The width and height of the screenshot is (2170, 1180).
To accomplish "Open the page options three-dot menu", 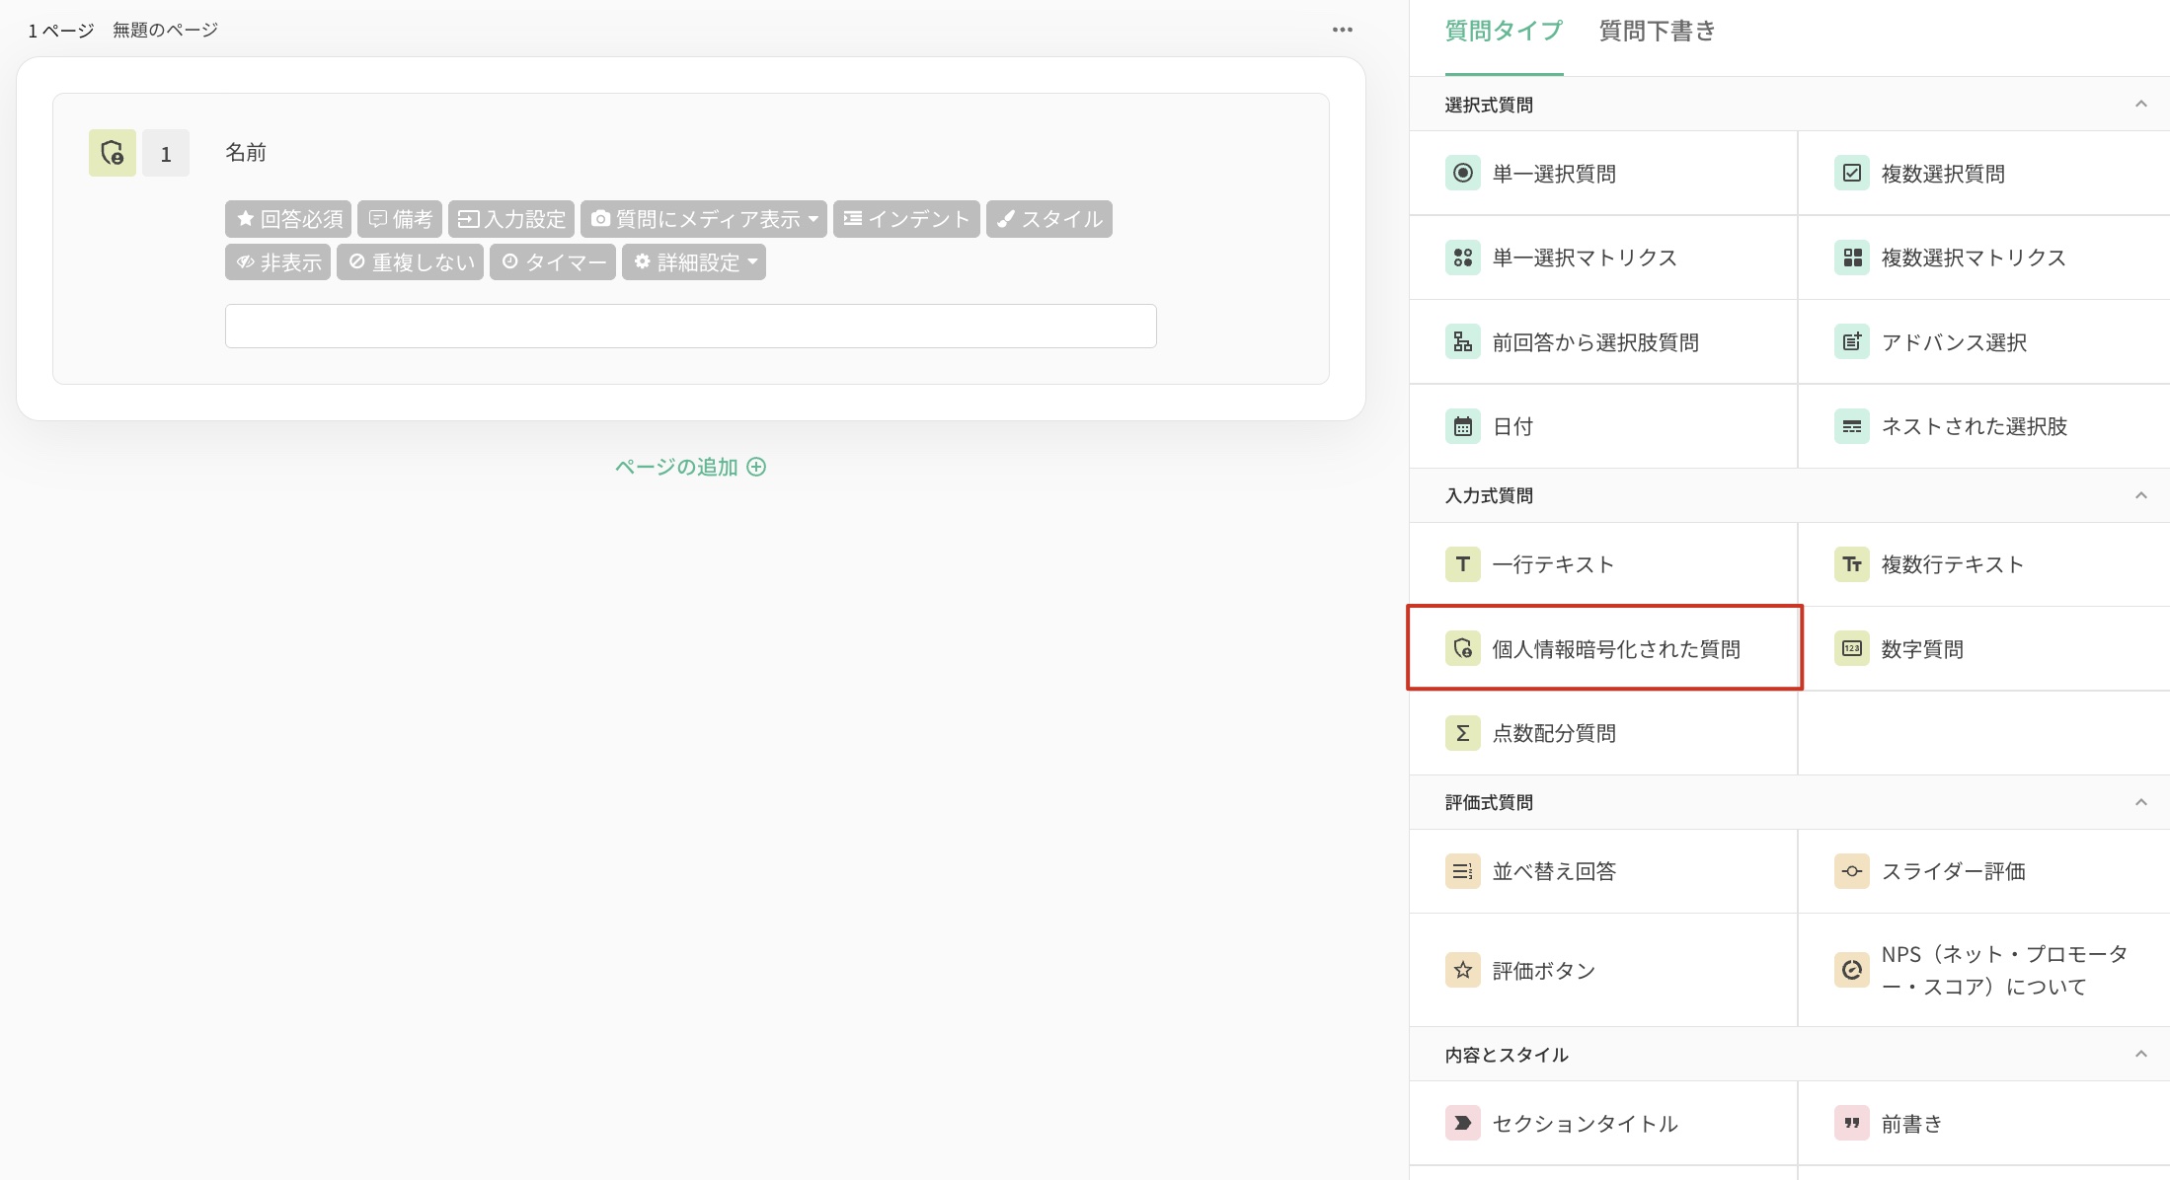I will tap(1343, 30).
